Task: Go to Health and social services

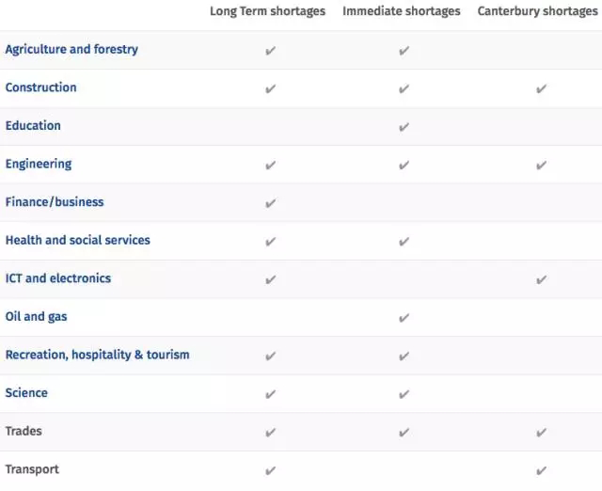Action: point(78,240)
